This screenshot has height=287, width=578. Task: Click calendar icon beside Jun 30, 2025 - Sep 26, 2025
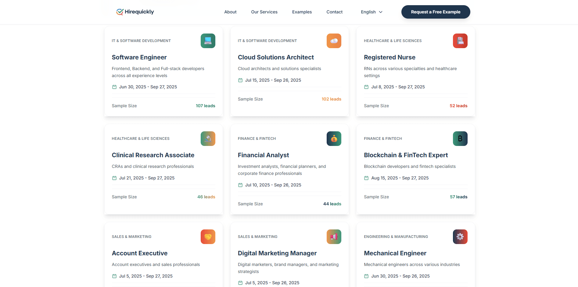click(366, 276)
